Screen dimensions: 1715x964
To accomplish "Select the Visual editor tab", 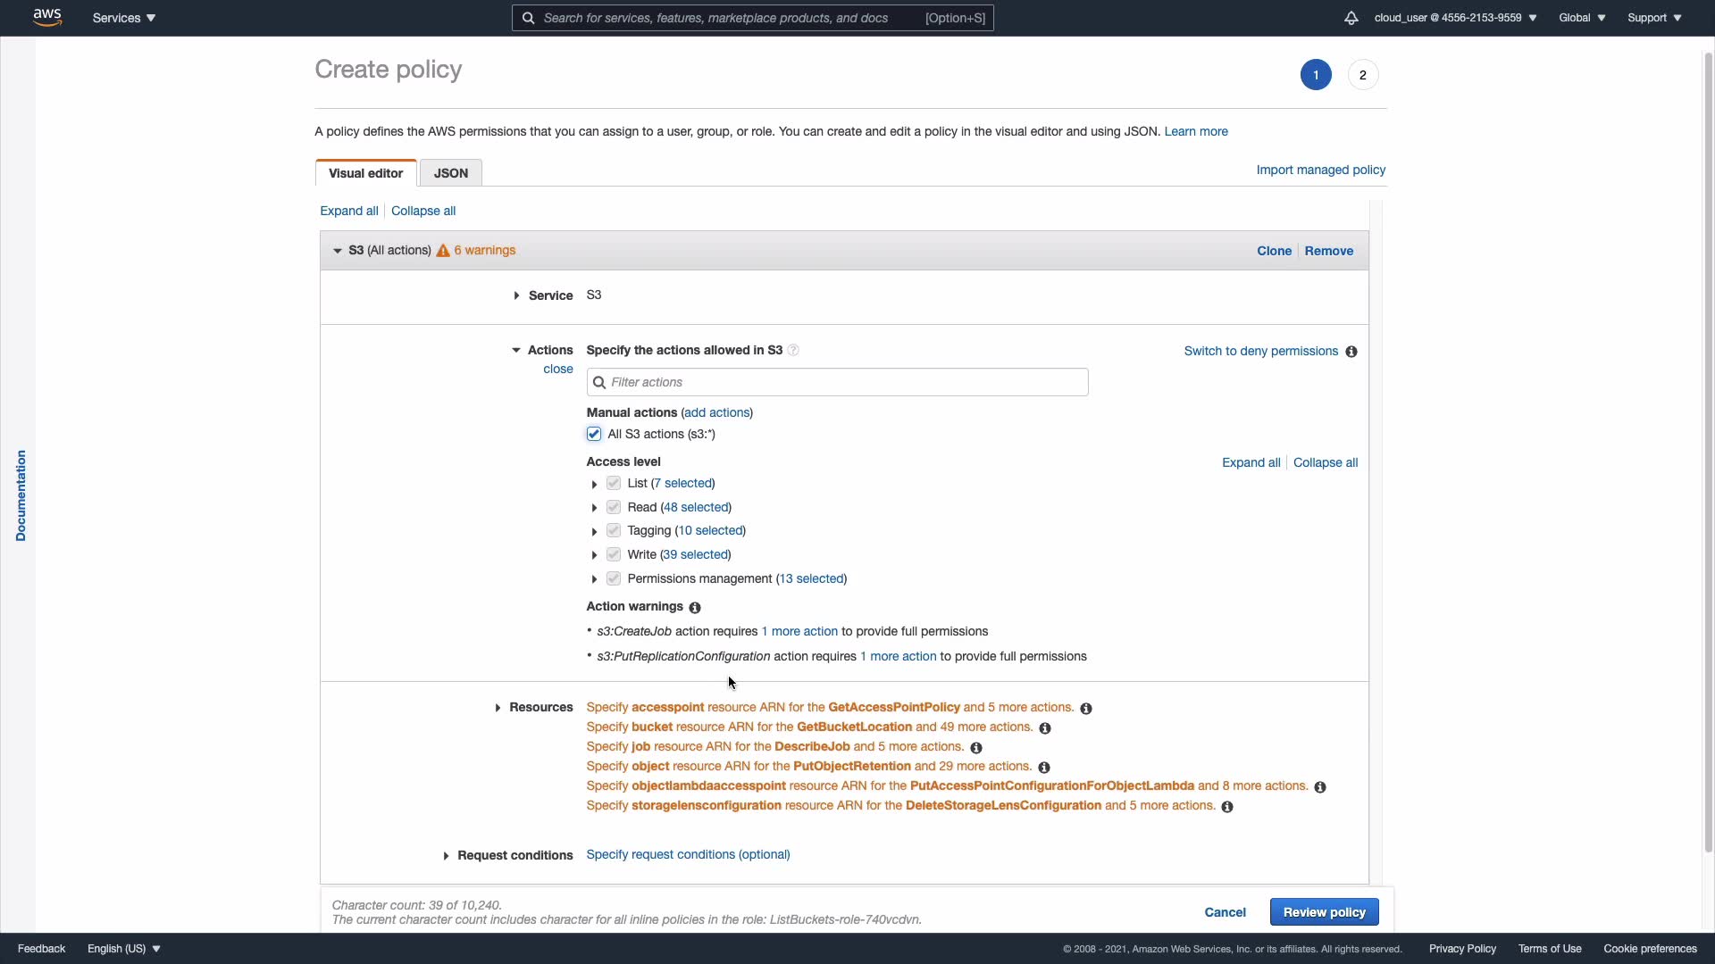I will click(365, 173).
